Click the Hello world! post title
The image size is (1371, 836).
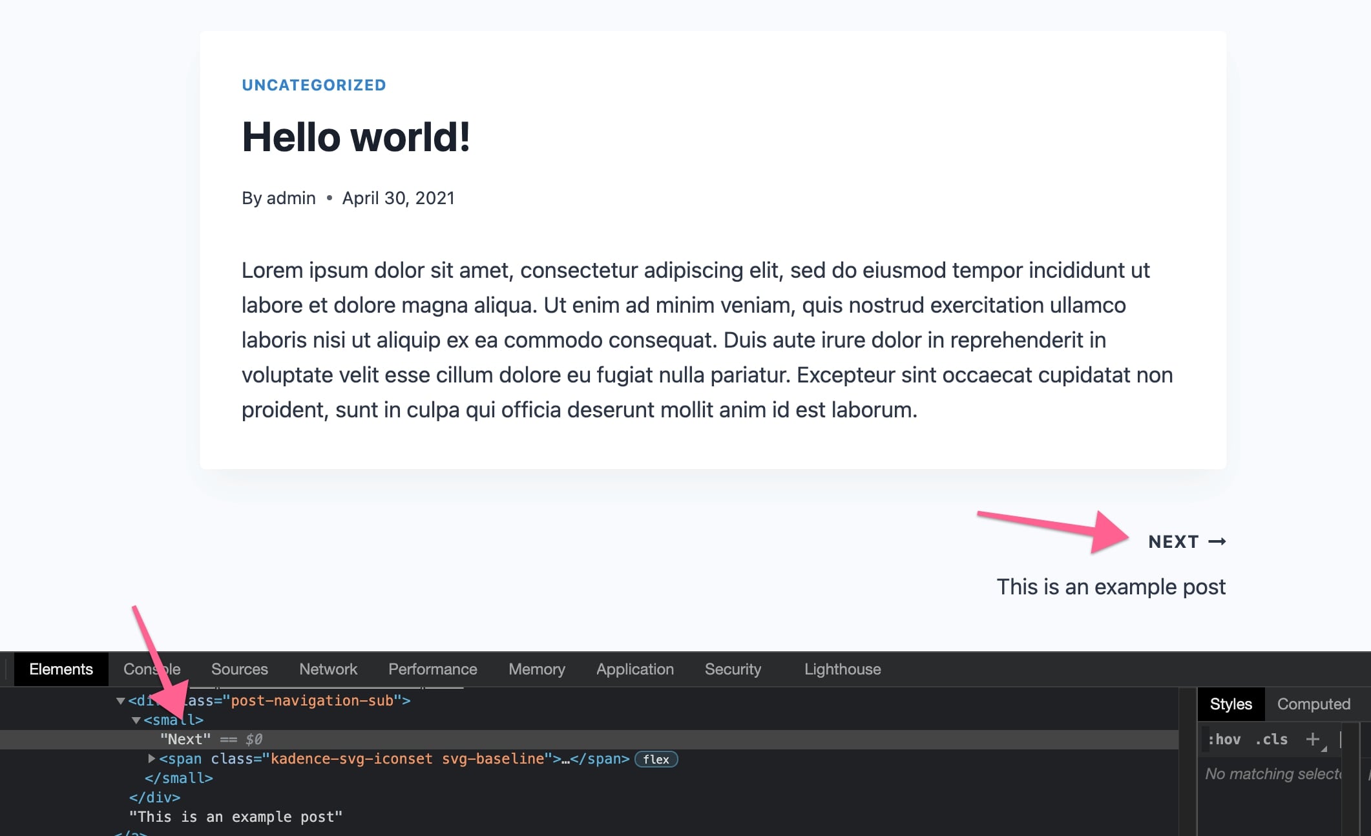(x=356, y=137)
